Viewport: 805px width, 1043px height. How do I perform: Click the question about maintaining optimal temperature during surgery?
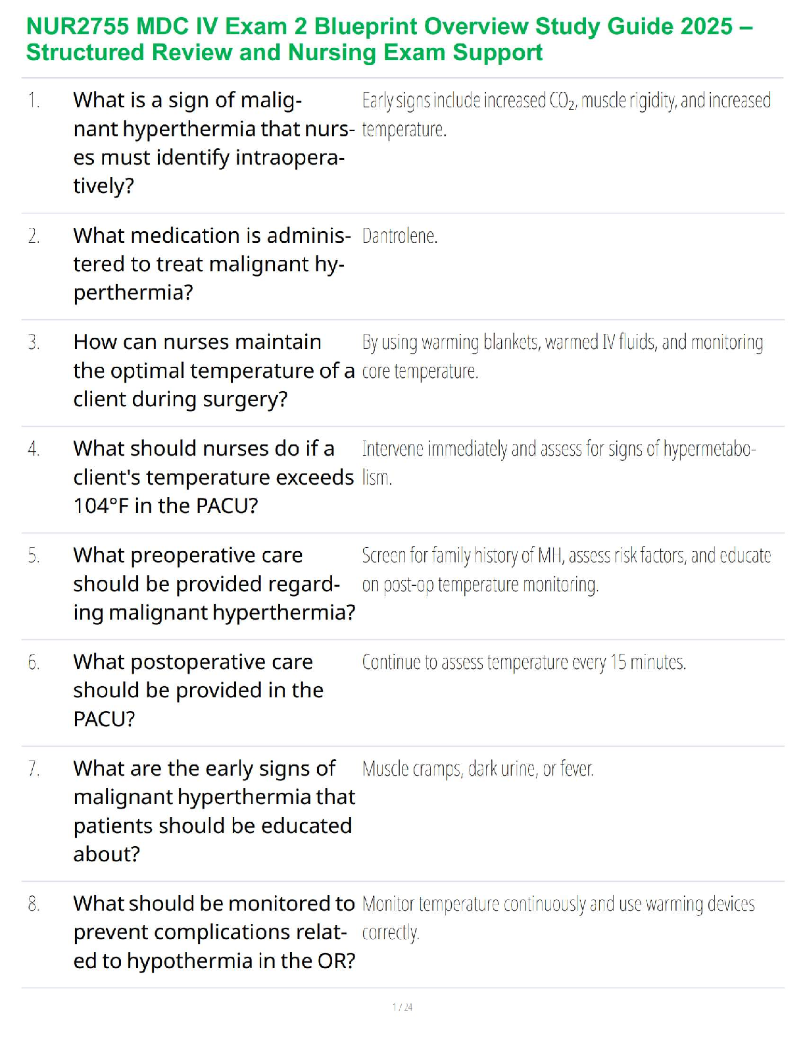(213, 370)
